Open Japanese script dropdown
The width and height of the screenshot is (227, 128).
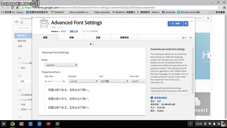coord(61,65)
